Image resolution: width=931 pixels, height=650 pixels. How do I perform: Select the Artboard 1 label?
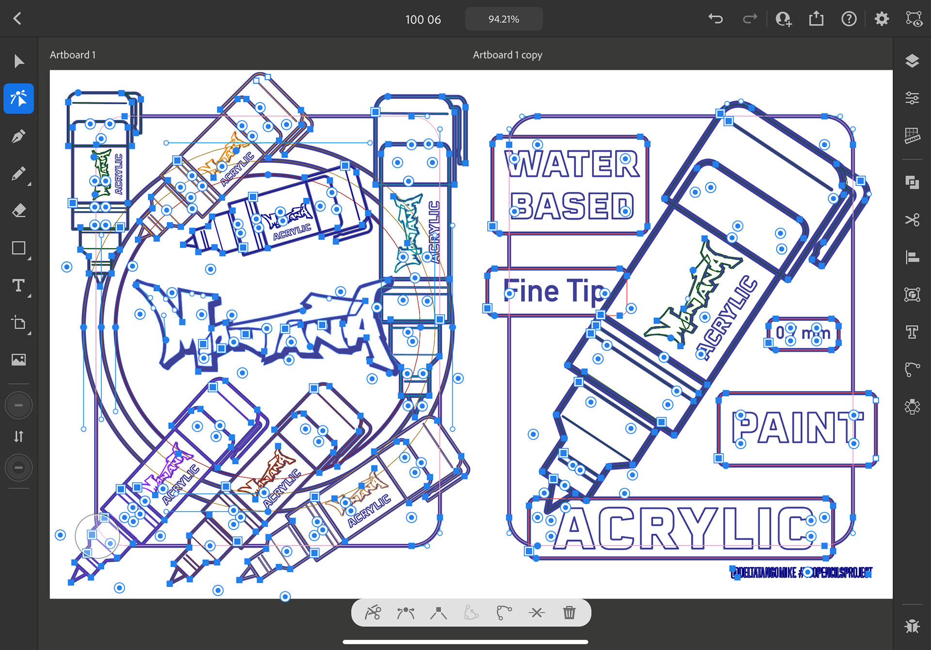[x=73, y=55]
